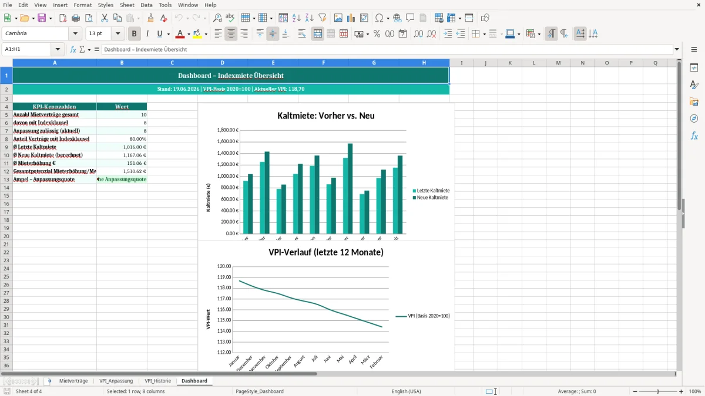
Task: Open the Sum function dropdown arrow
Action: point(90,49)
